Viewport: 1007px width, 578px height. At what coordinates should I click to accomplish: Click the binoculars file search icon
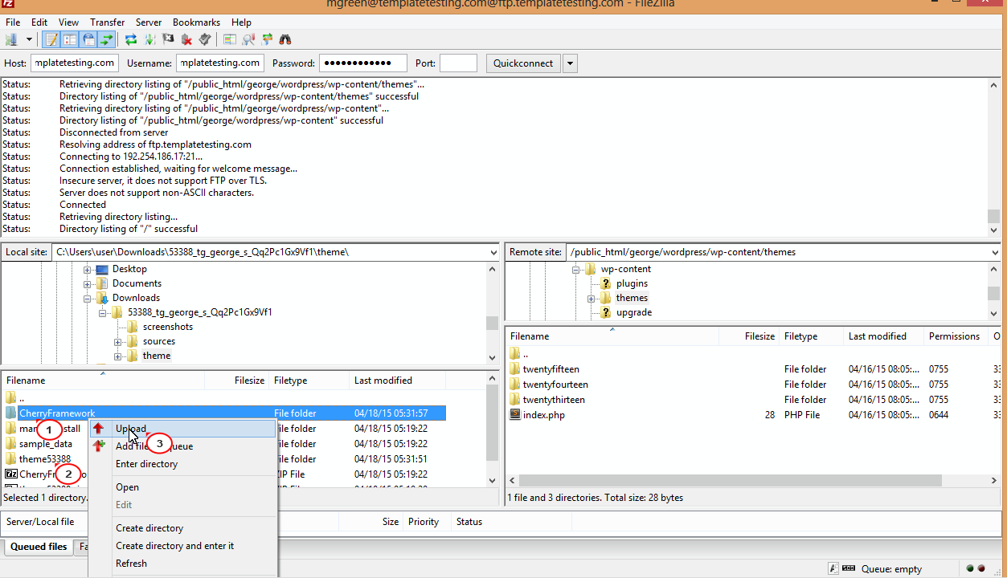(x=285, y=39)
